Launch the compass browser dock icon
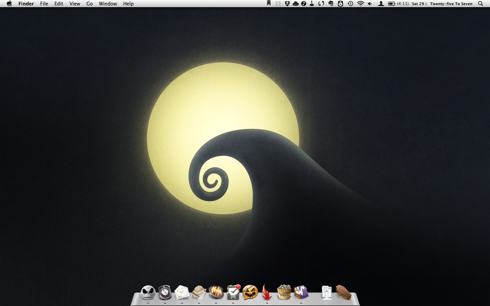490x306 pixels. [165, 292]
